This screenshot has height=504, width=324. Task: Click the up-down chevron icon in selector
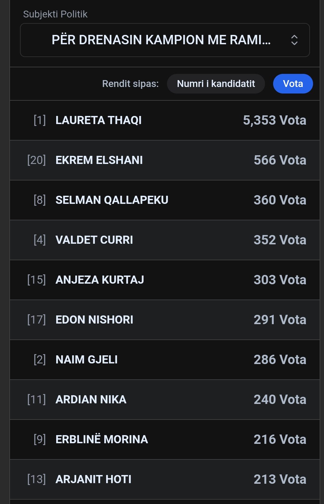[294, 40]
